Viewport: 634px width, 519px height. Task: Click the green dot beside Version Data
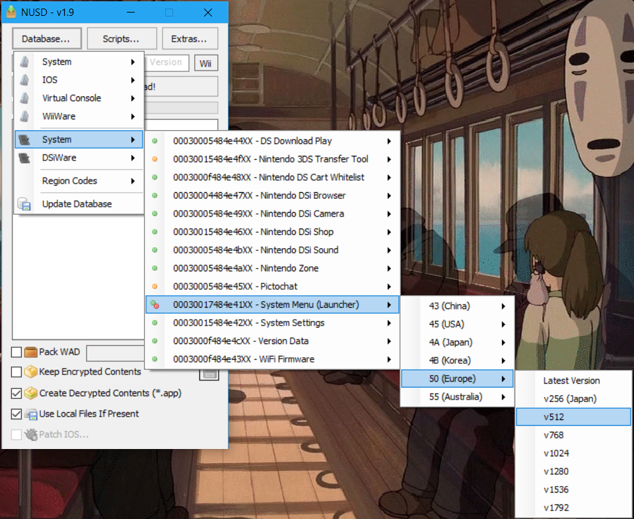click(x=155, y=341)
